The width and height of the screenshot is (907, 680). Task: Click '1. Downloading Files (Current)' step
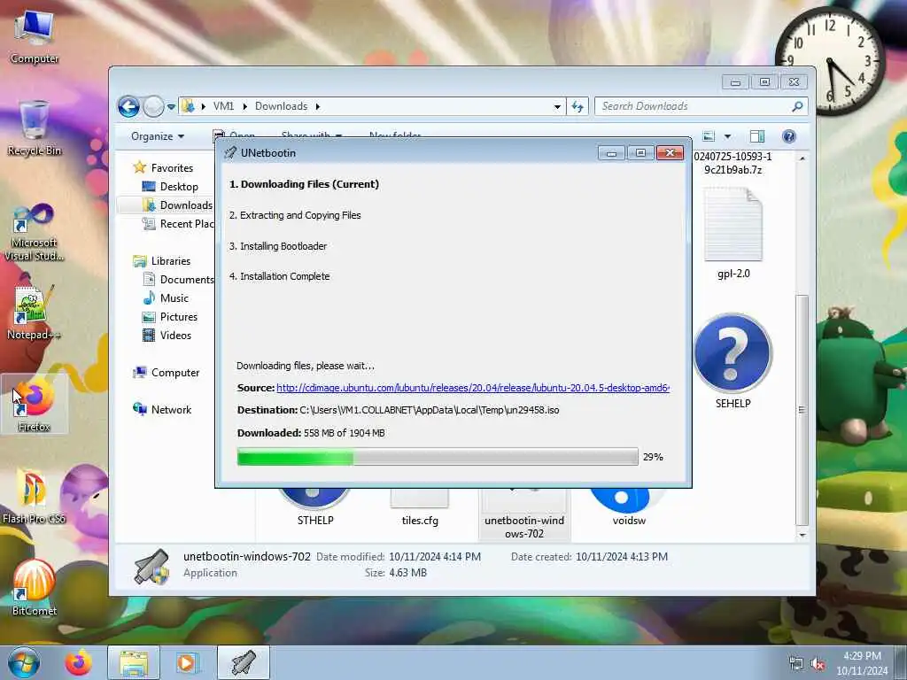tap(305, 184)
